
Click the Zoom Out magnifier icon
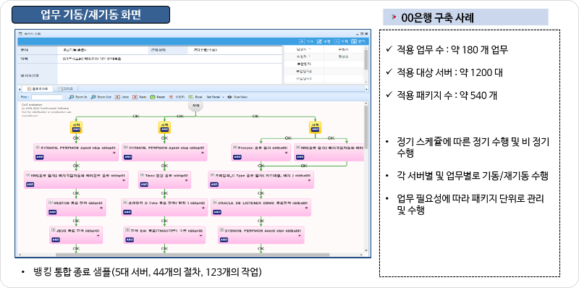(93, 97)
